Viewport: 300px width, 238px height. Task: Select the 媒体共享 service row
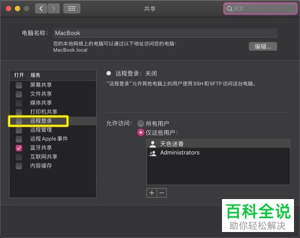[53, 103]
